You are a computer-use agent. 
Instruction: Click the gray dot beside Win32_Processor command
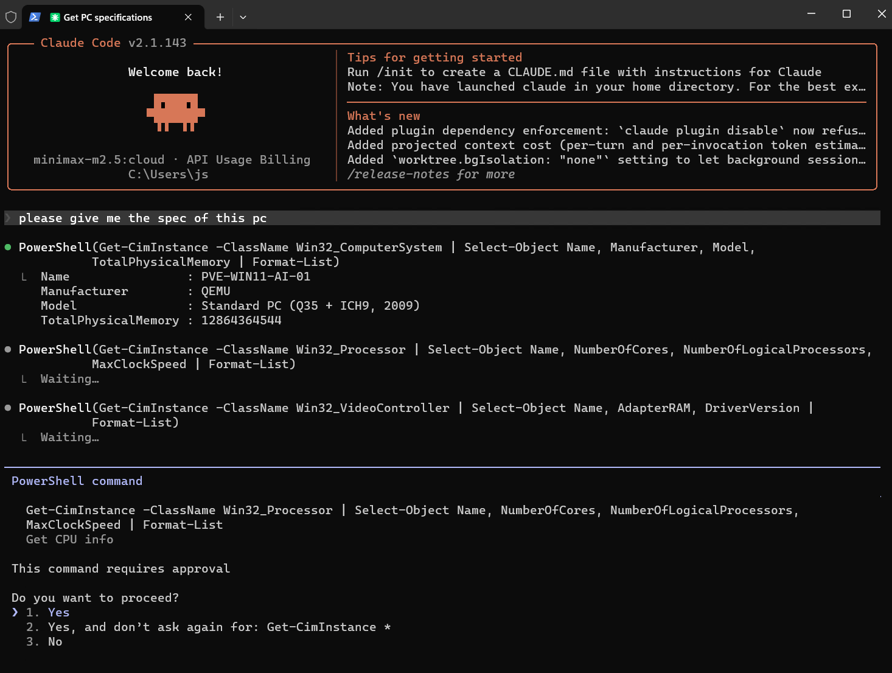pyautogui.click(x=8, y=349)
